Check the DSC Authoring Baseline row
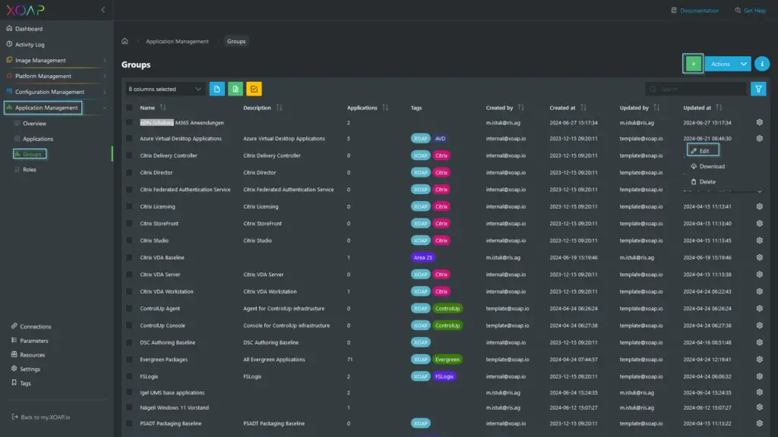This screenshot has width=778, height=437. point(129,342)
